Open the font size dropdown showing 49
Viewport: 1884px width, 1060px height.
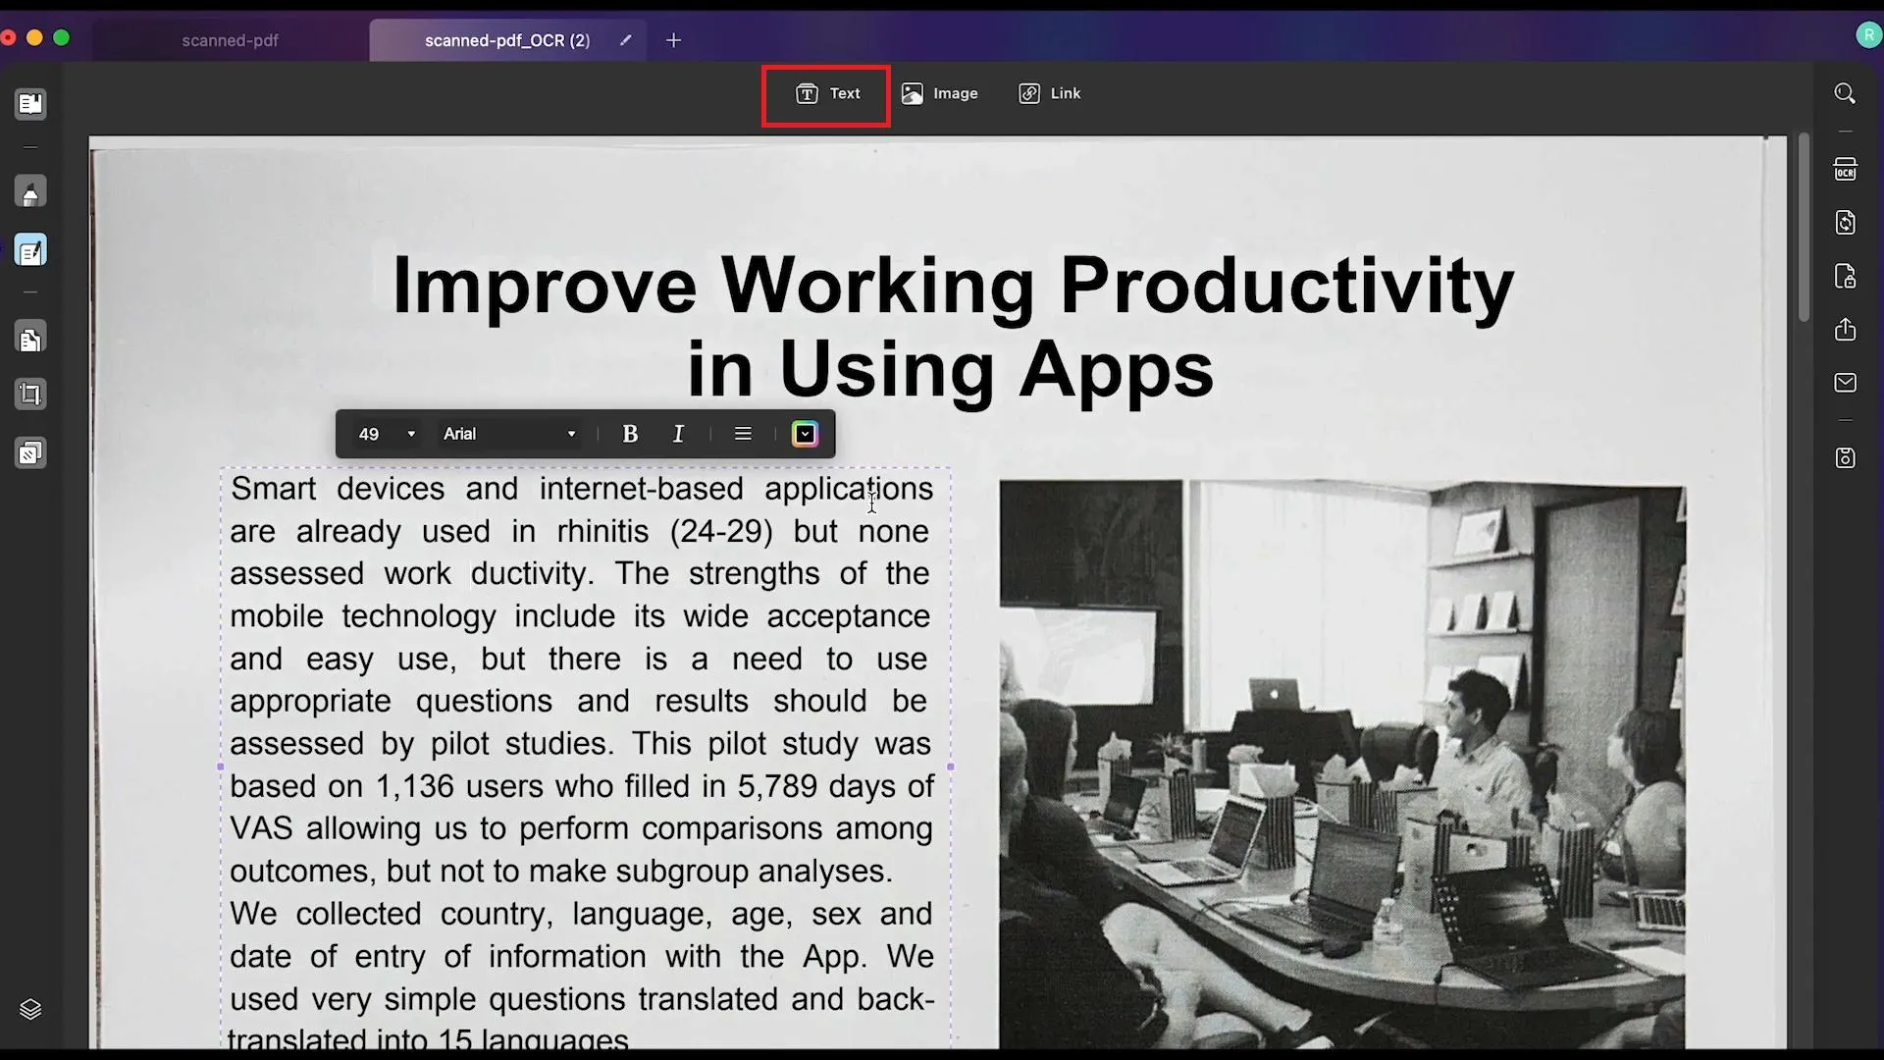click(385, 433)
